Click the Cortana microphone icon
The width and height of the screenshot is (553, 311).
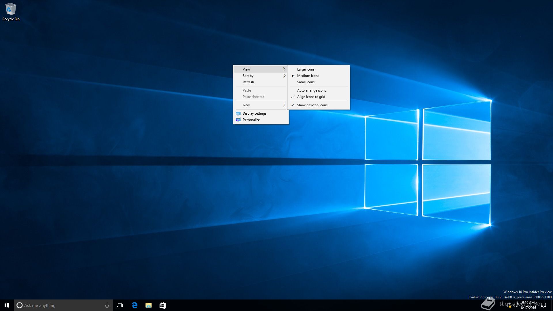click(x=107, y=305)
